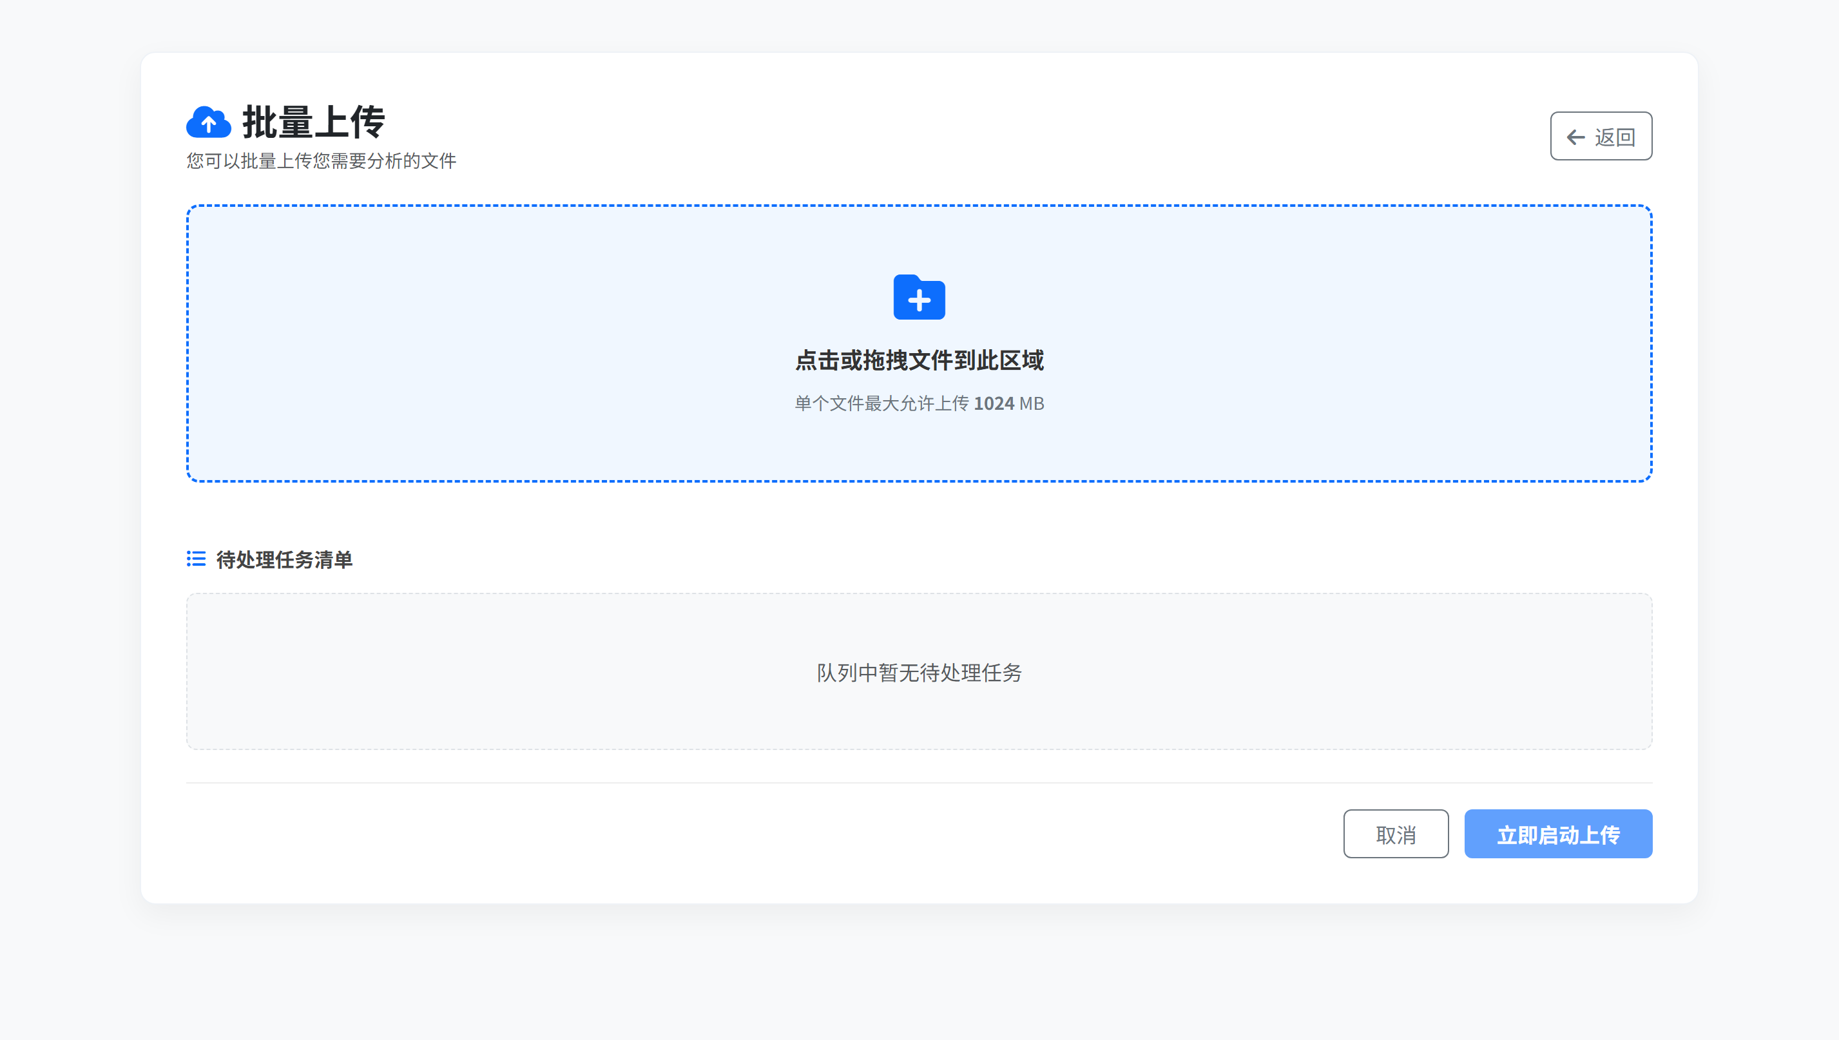Click 取消 to cancel the upload

[x=1396, y=834]
